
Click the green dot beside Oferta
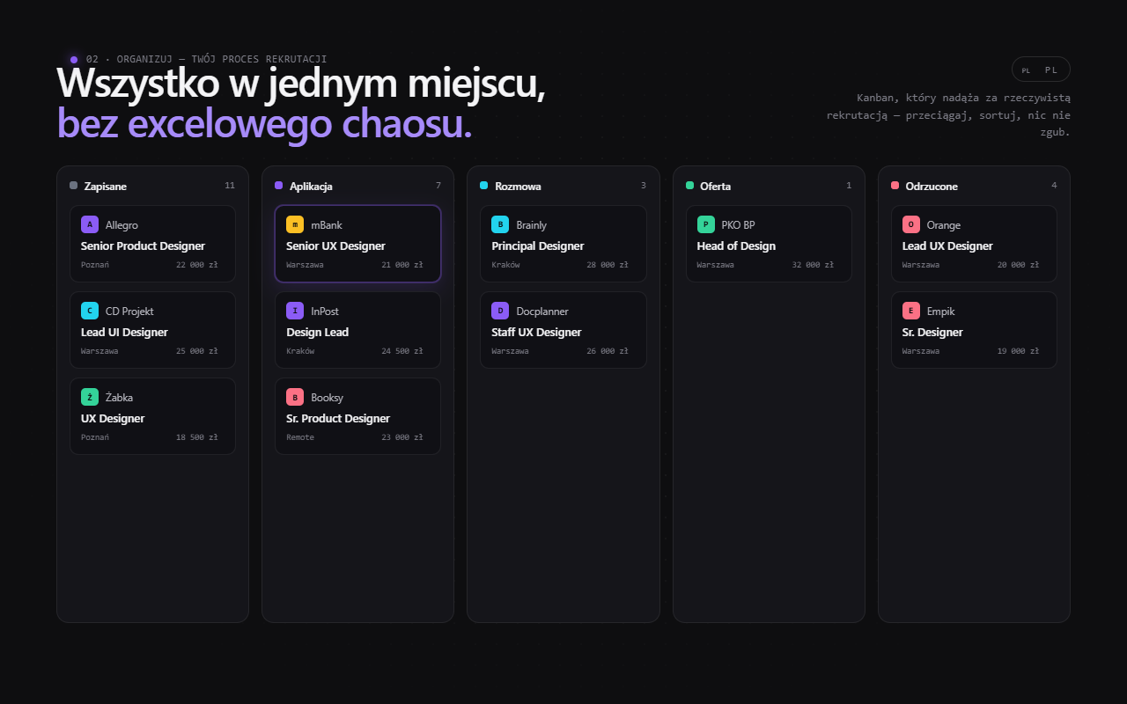[689, 186]
